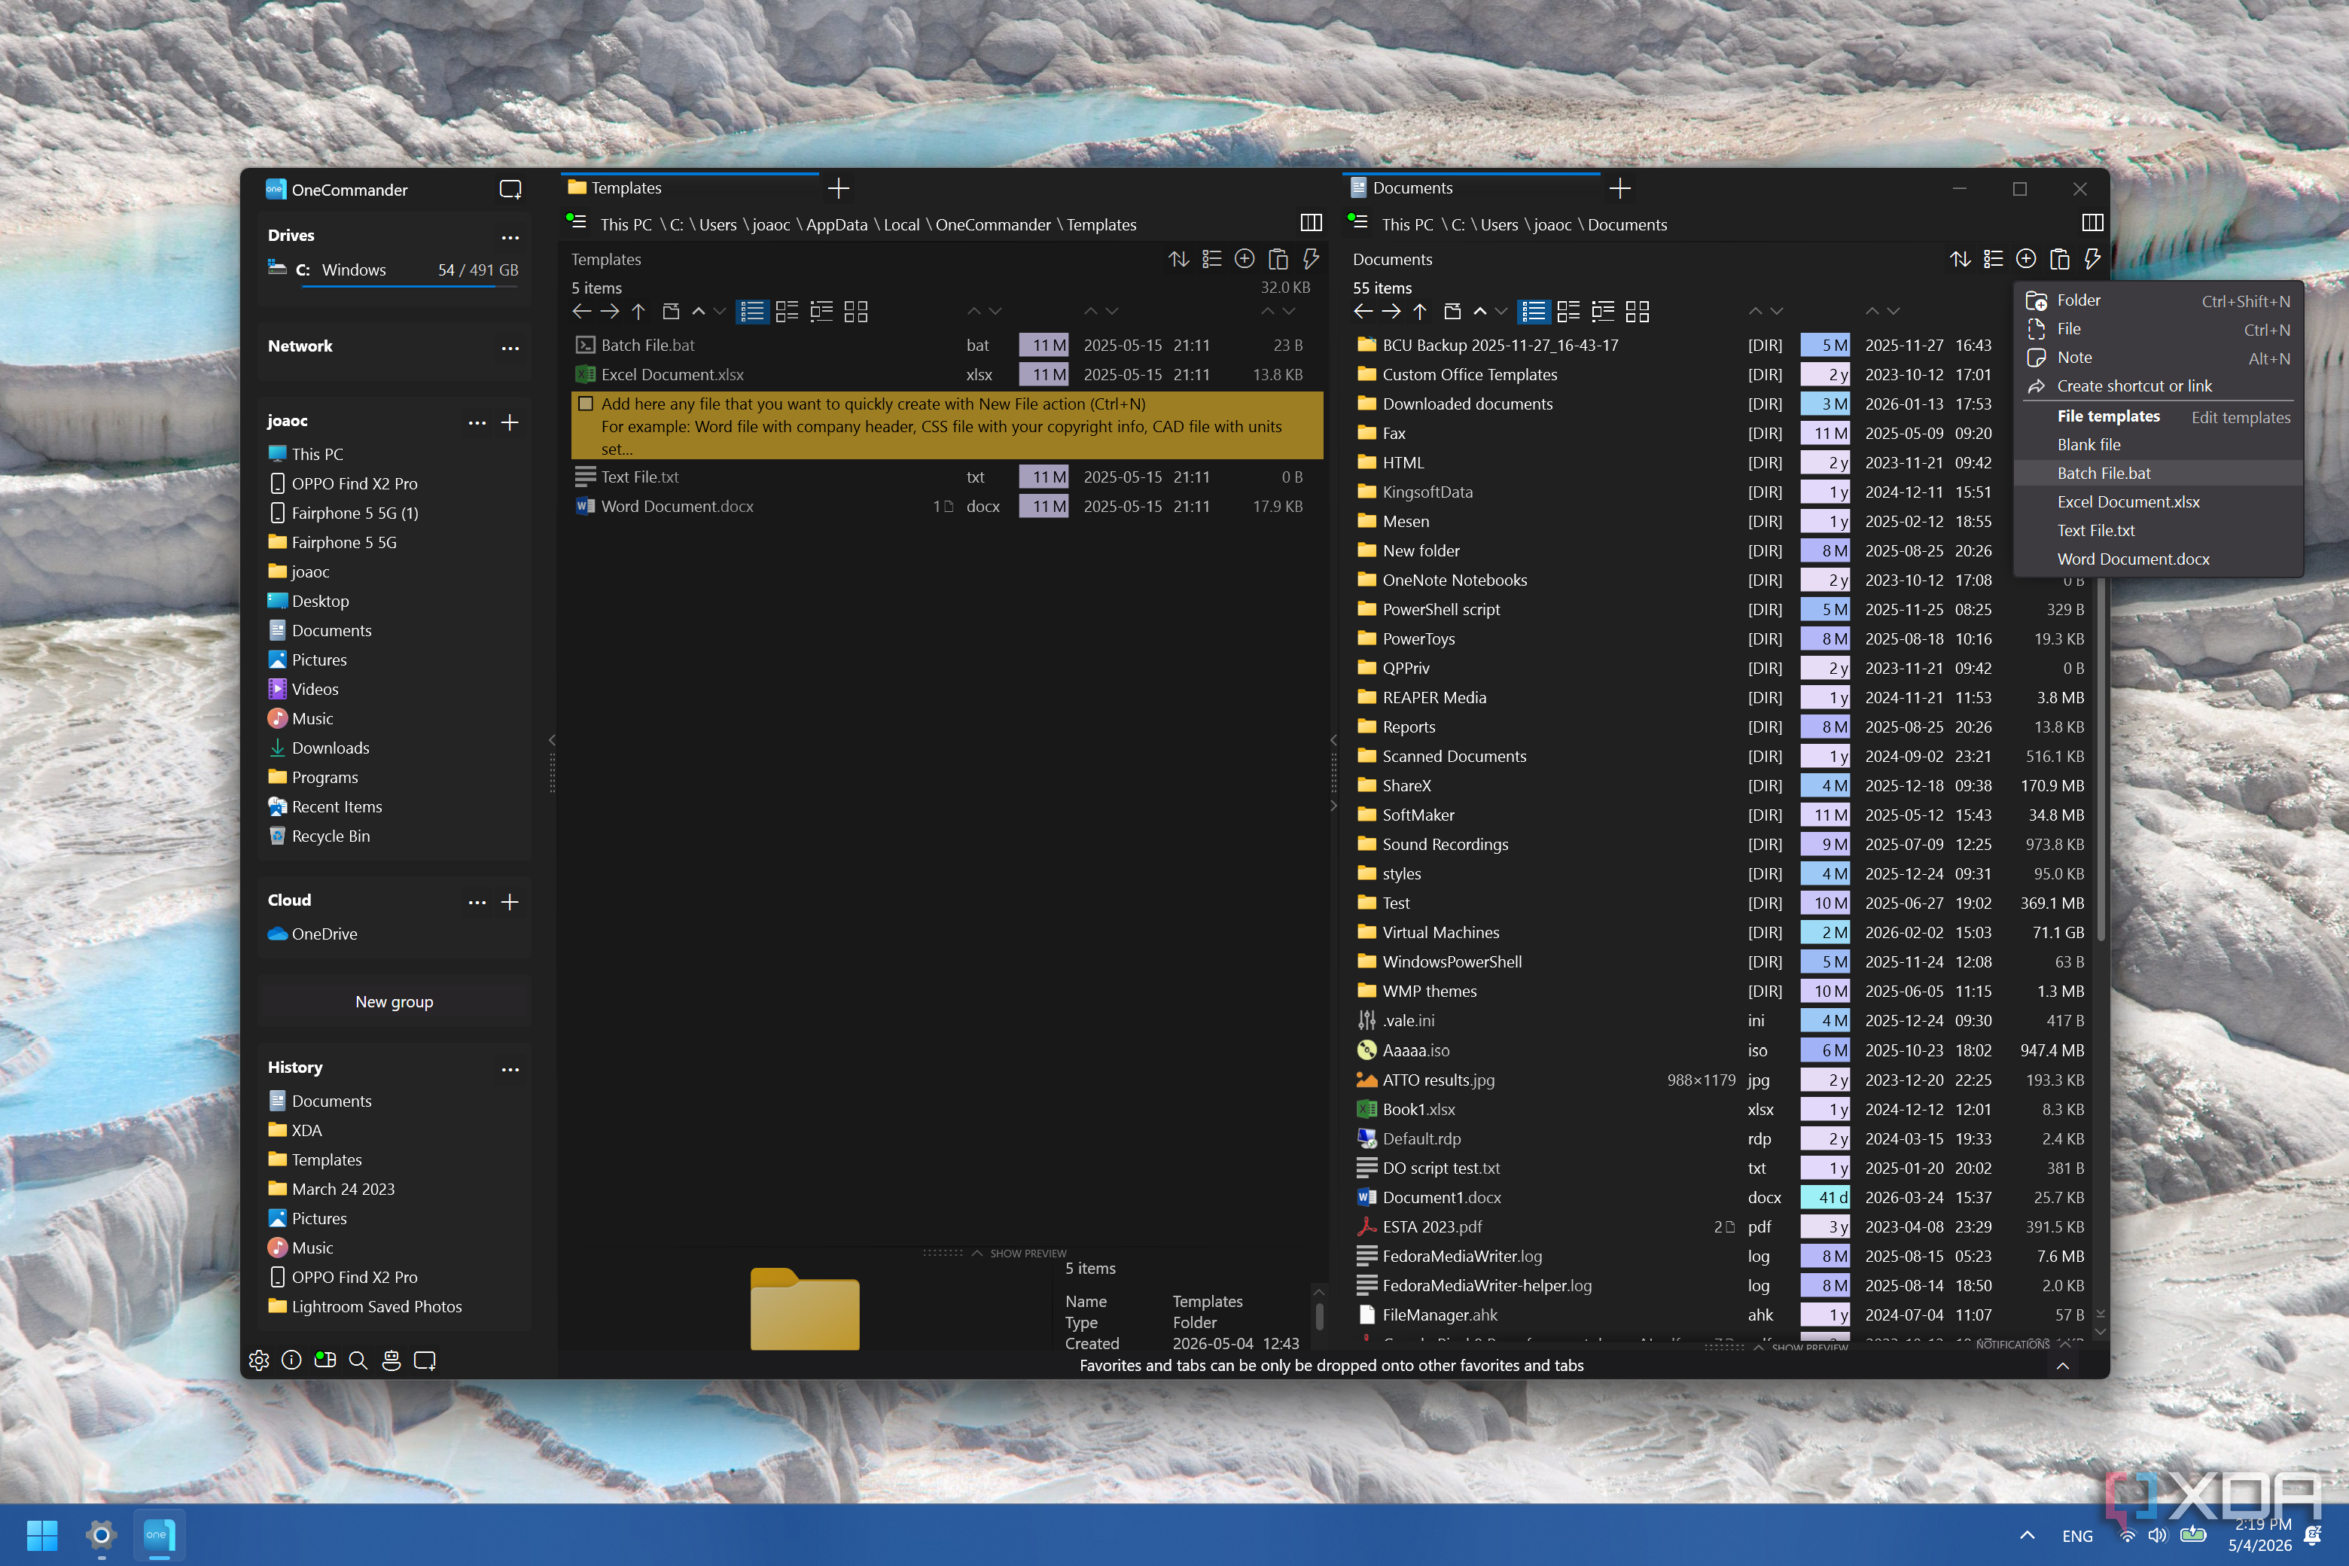Screen dimensions: 2349x1566
Task: Click new window icon beside OneCommander title
Action: point(510,189)
